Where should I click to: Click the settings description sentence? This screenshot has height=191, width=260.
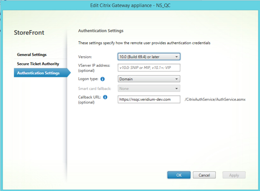(144, 43)
